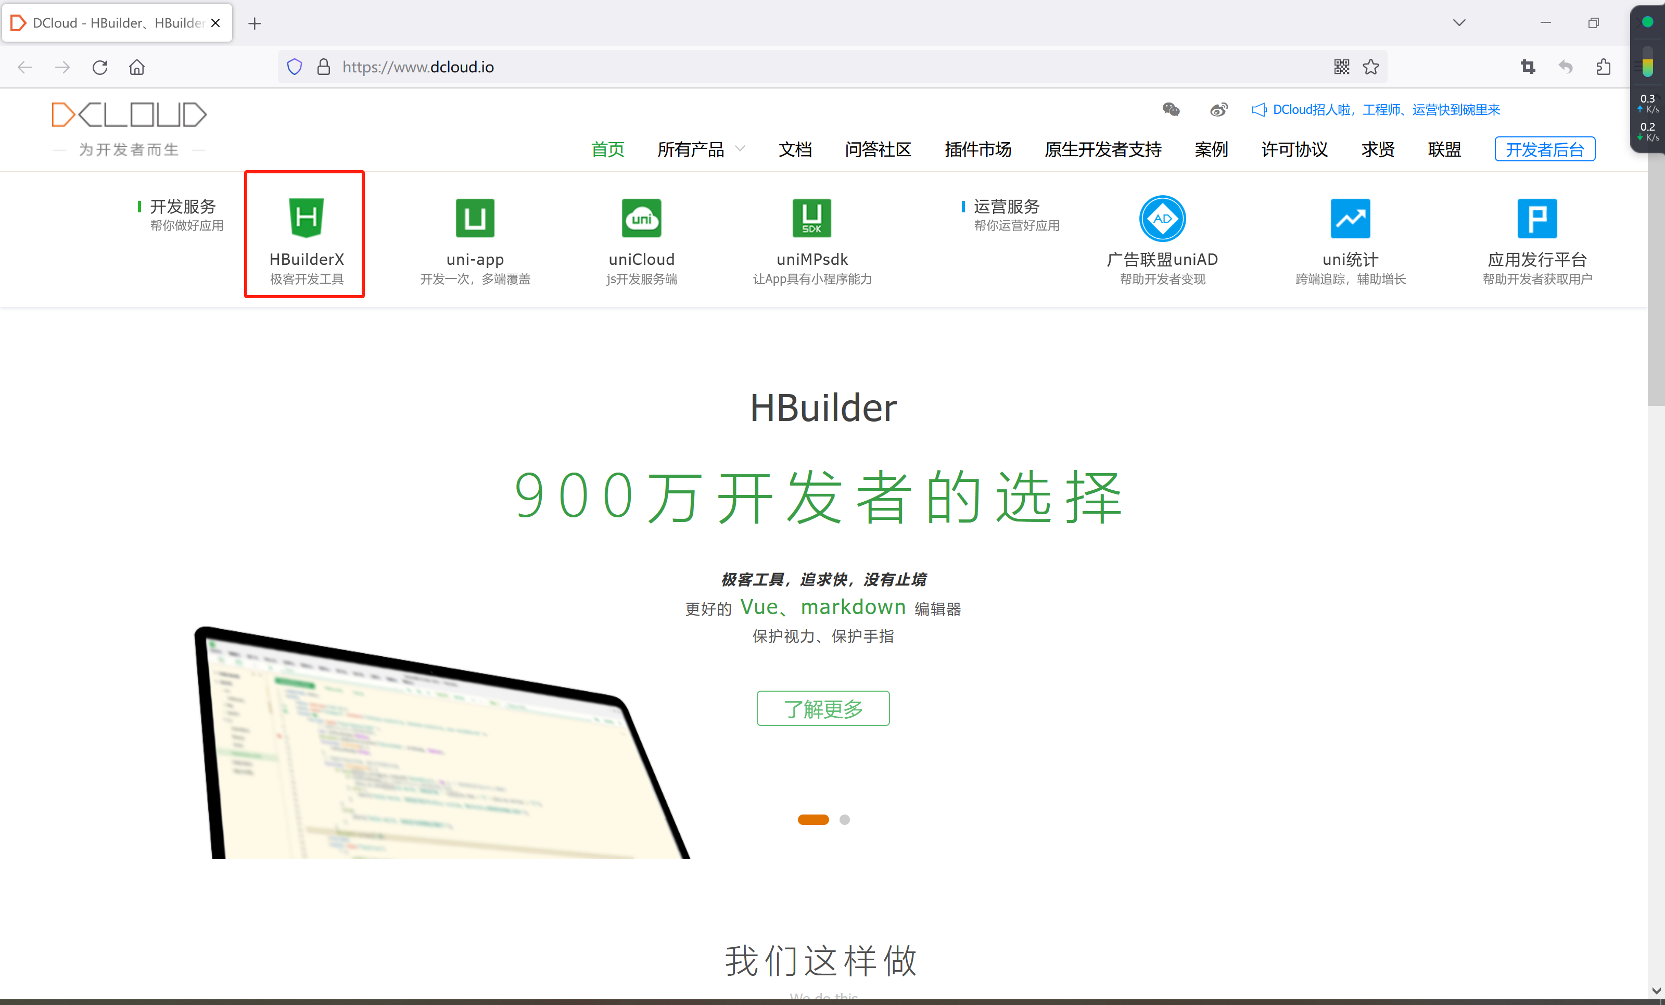The width and height of the screenshot is (1665, 1005).
Task: Open the browser home page button
Action: 137,67
